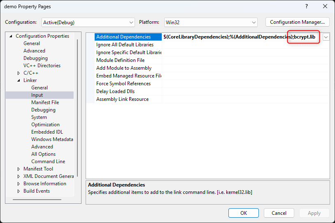Screen dimensions: 335x223
Task: Open the Configuration dropdown
Action: click(88, 22)
